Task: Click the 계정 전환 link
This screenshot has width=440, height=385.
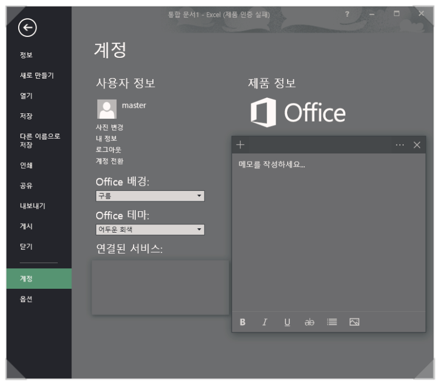Action: point(109,161)
